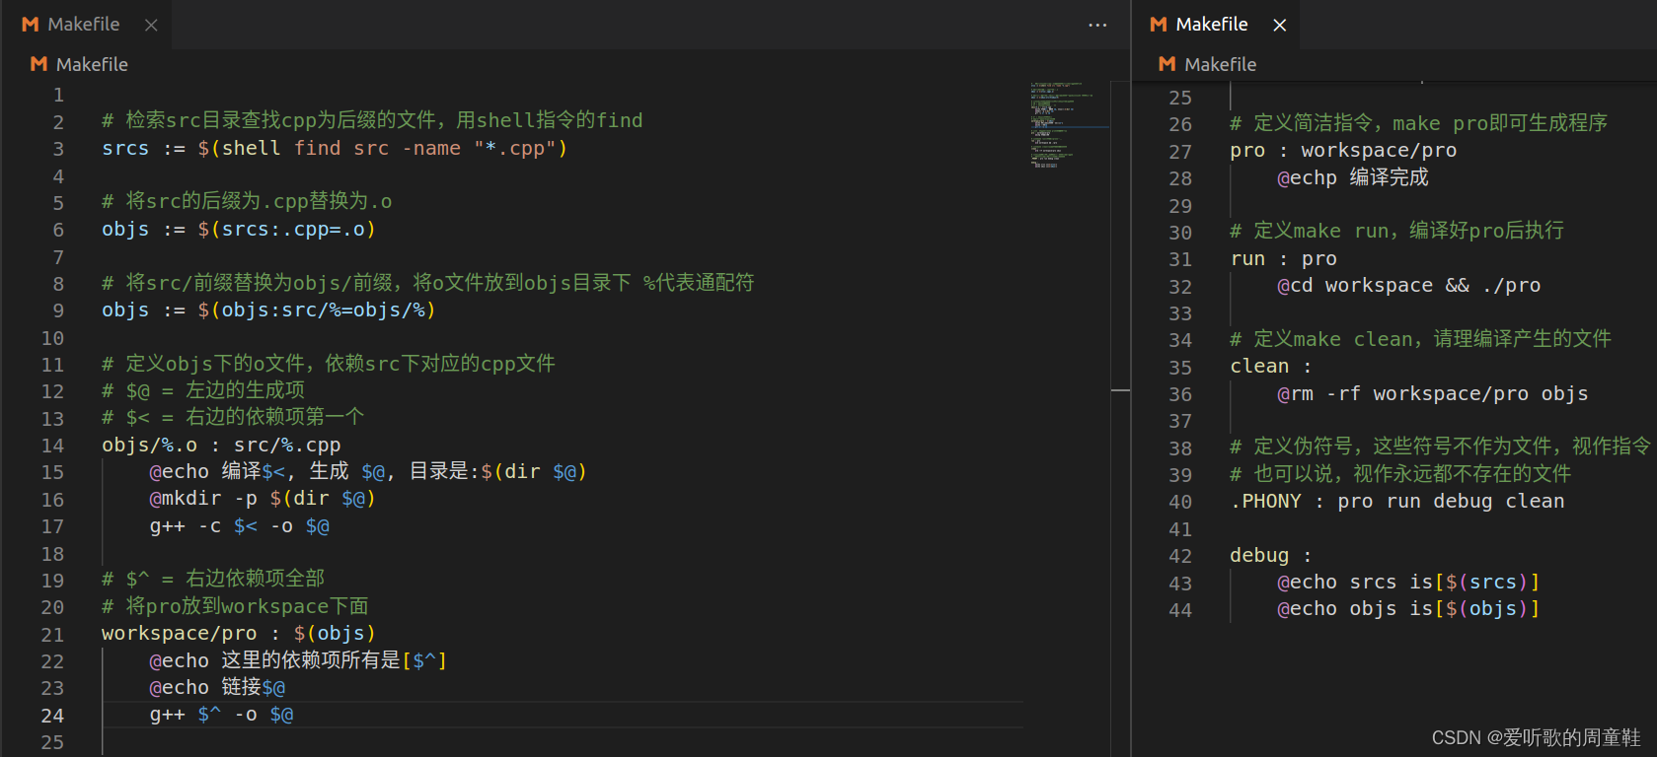Click the comment '# $^ = 右边依赖项全部'

pos(213,580)
